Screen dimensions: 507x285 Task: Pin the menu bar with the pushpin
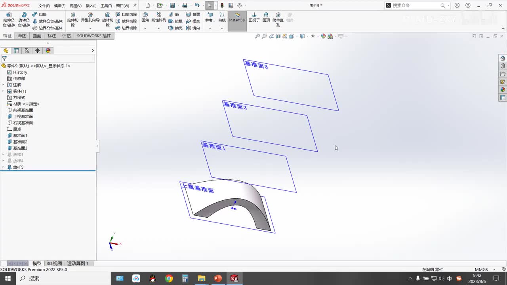(x=135, y=6)
